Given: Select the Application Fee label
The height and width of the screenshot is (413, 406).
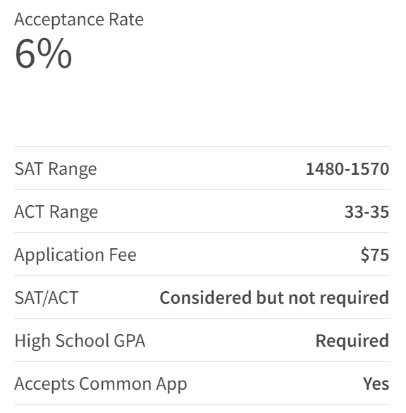Looking at the screenshot, I should click(x=75, y=255).
